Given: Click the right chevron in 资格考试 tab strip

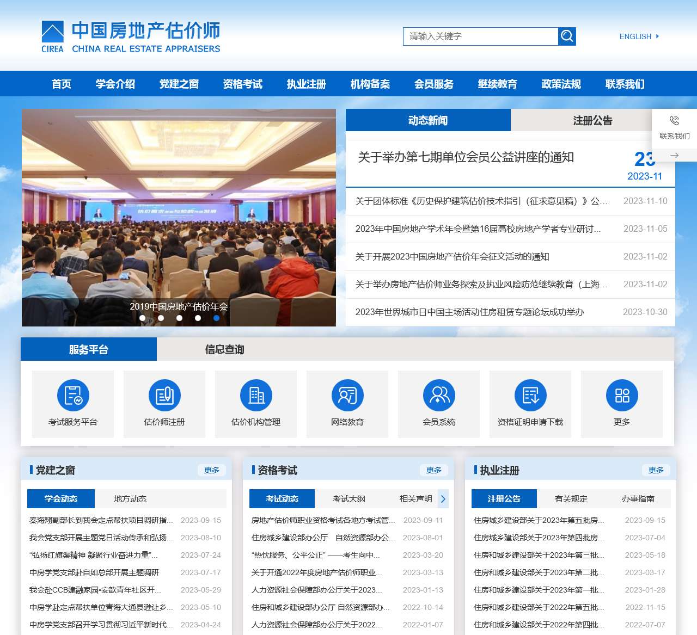Looking at the screenshot, I should 443,498.
